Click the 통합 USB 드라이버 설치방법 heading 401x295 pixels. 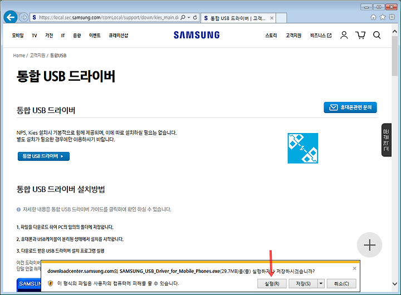click(61, 189)
